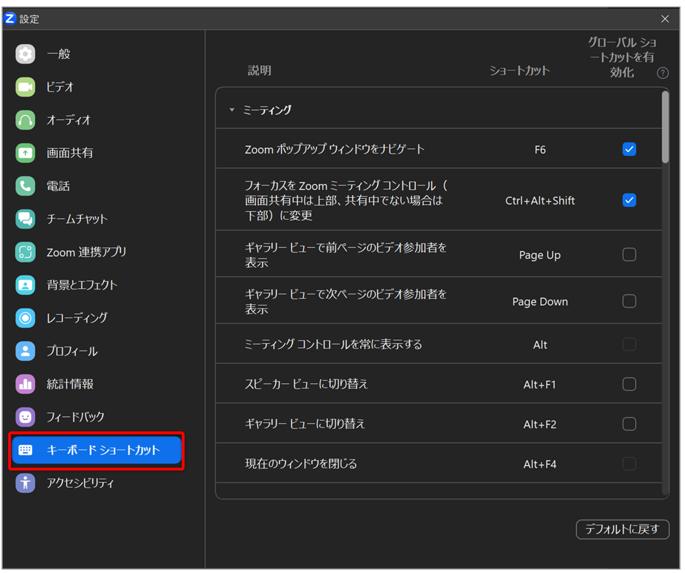This screenshot has height=573, width=685.
Task: Click the 背景とエフェクト profile icon
Action: click(x=25, y=285)
